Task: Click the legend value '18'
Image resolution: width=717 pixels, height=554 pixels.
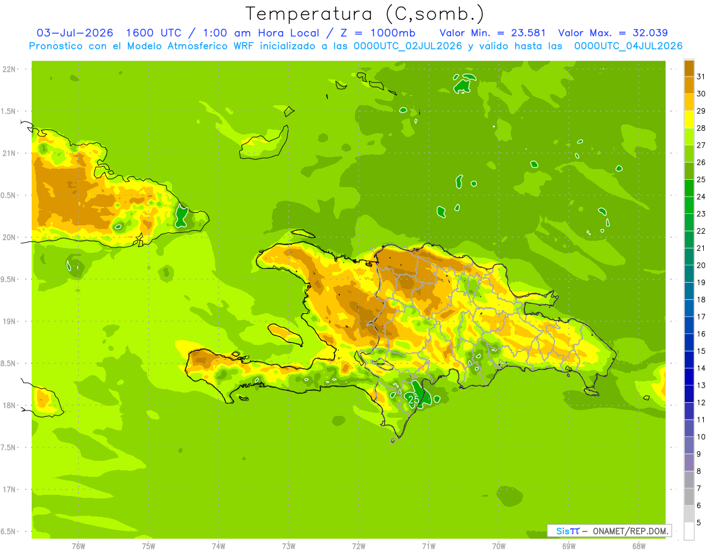Action: tap(701, 299)
